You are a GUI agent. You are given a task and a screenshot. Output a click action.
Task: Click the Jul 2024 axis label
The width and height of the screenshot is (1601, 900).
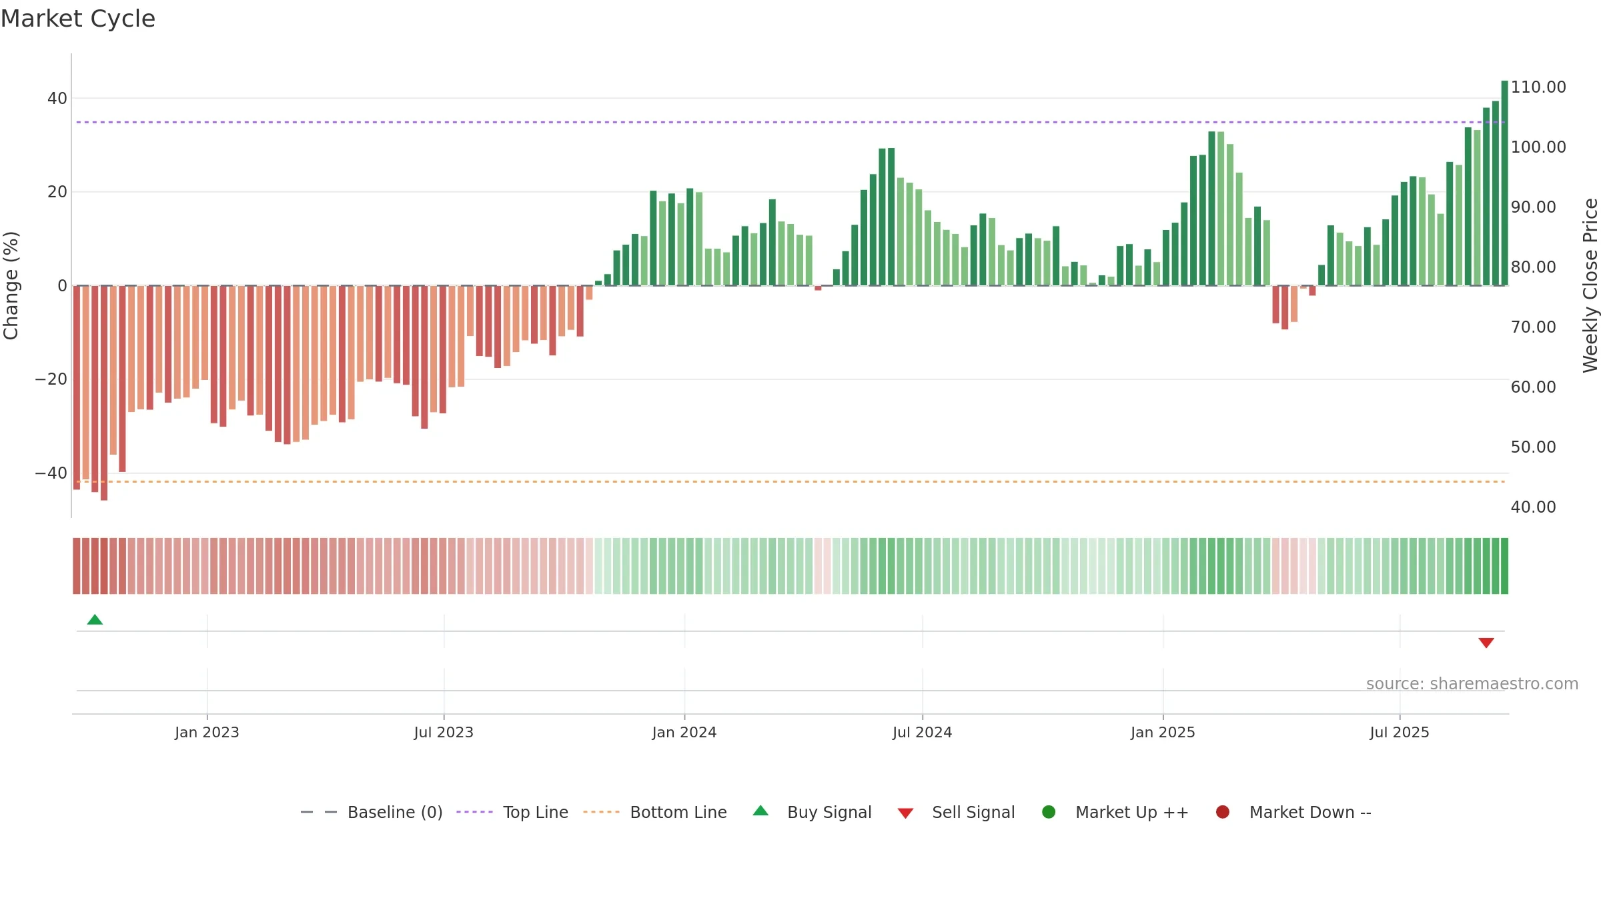(x=923, y=732)
